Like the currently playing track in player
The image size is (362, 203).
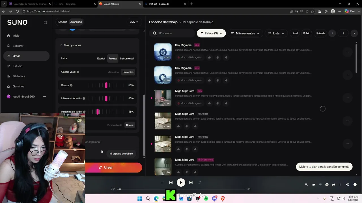(x=314, y=185)
